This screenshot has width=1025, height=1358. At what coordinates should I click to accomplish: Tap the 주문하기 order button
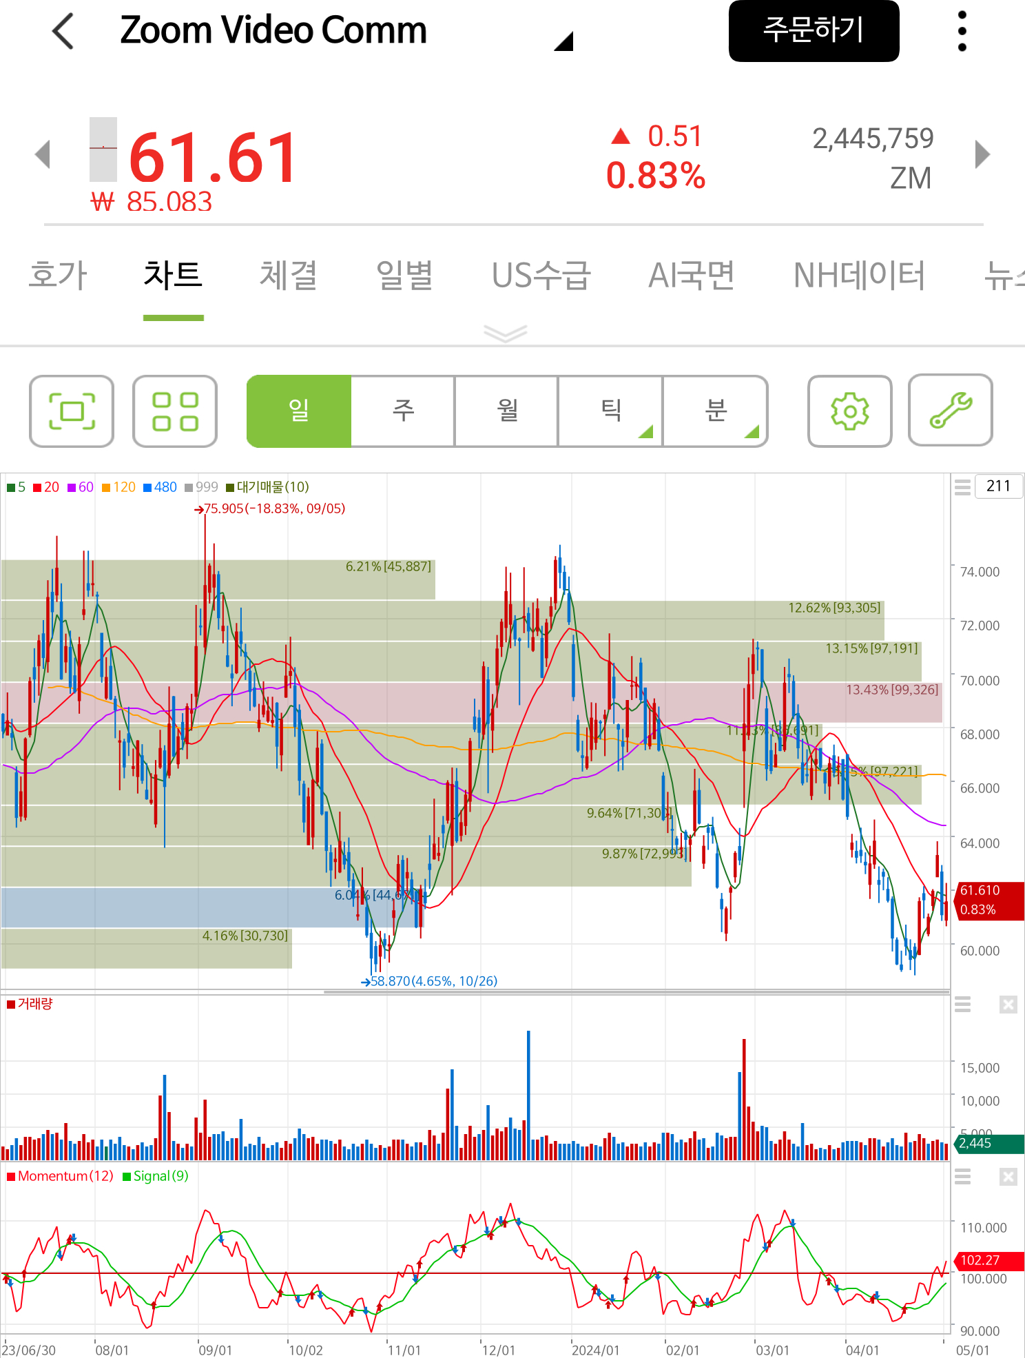814,31
